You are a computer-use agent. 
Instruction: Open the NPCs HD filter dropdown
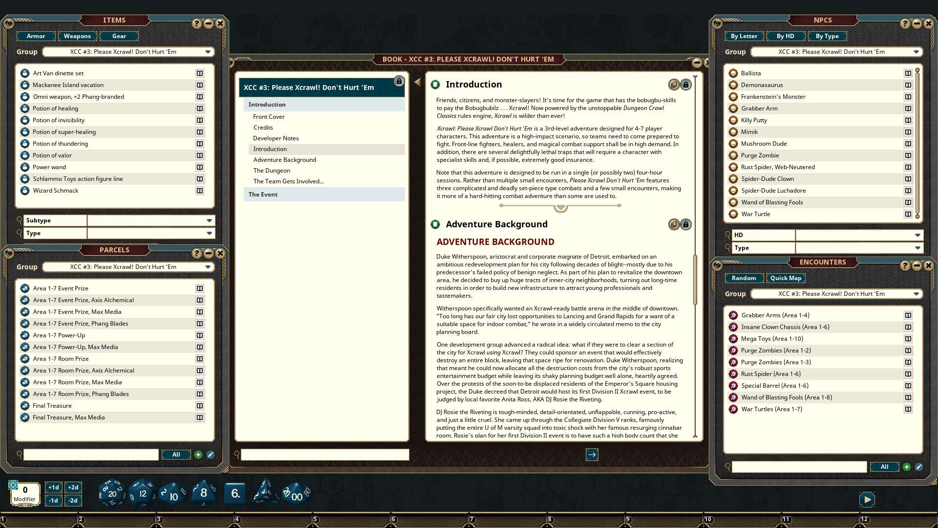click(917, 235)
